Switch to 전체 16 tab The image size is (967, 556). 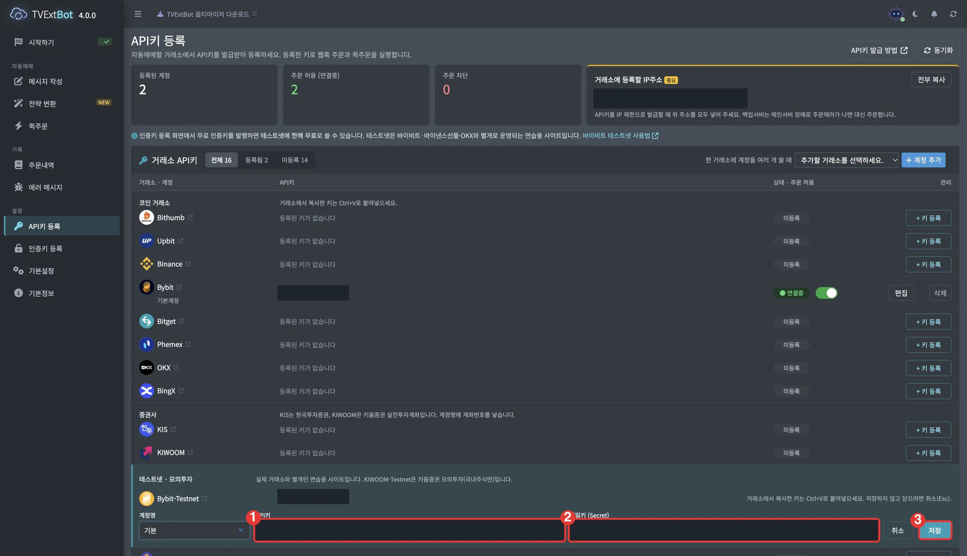pos(221,160)
